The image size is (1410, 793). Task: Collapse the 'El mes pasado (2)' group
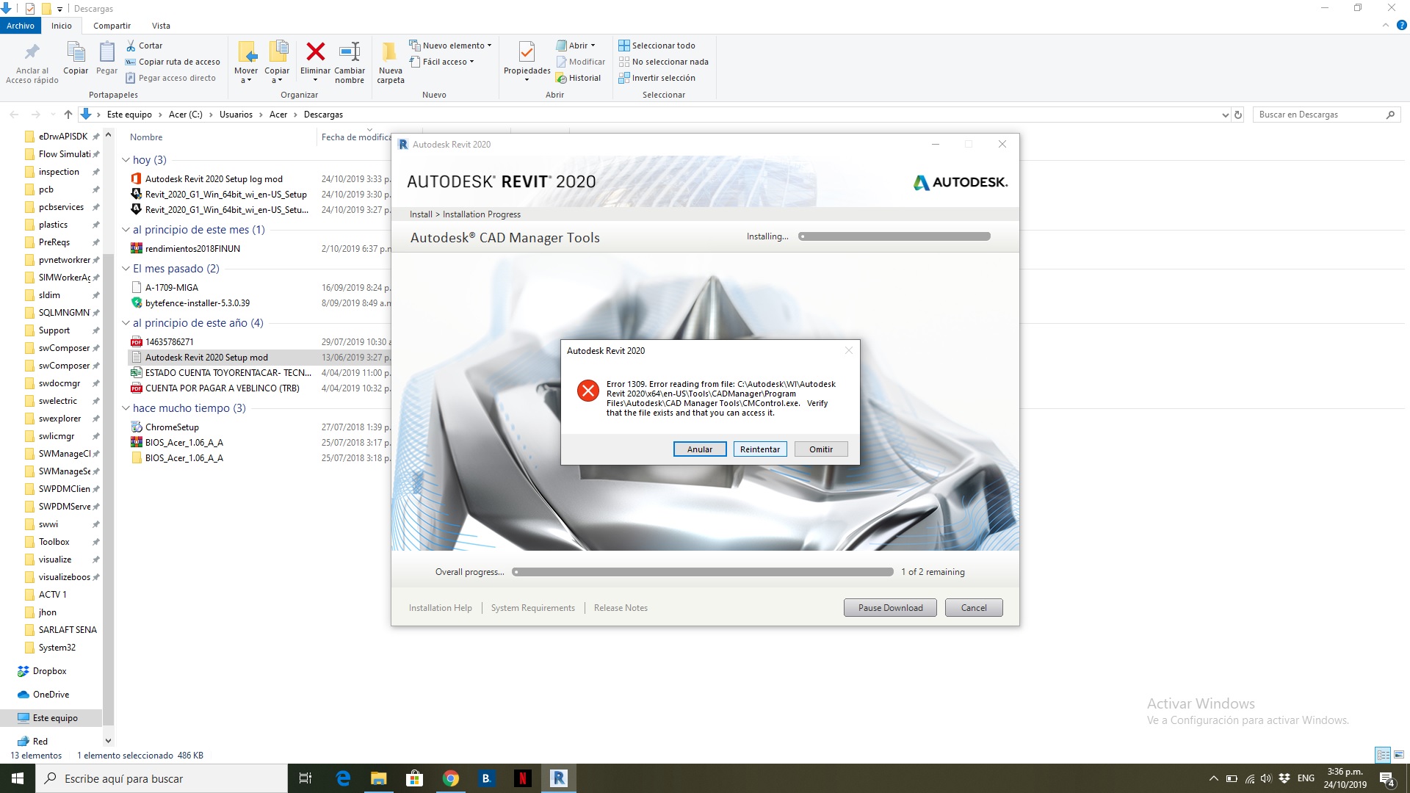click(x=126, y=269)
